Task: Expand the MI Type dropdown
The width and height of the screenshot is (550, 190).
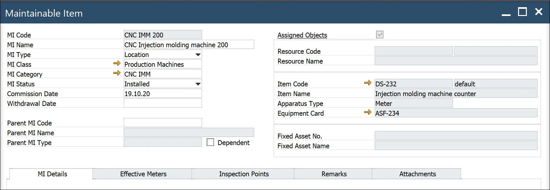Action: coord(198,55)
